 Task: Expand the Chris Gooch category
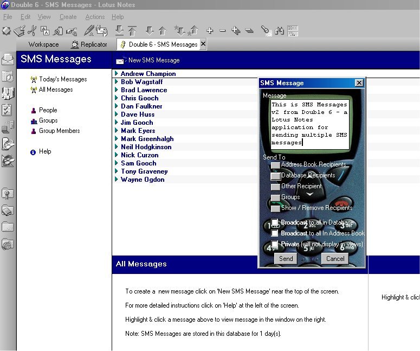pos(117,98)
